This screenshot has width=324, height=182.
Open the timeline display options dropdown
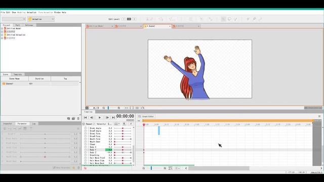pyautogui.click(x=117, y=124)
